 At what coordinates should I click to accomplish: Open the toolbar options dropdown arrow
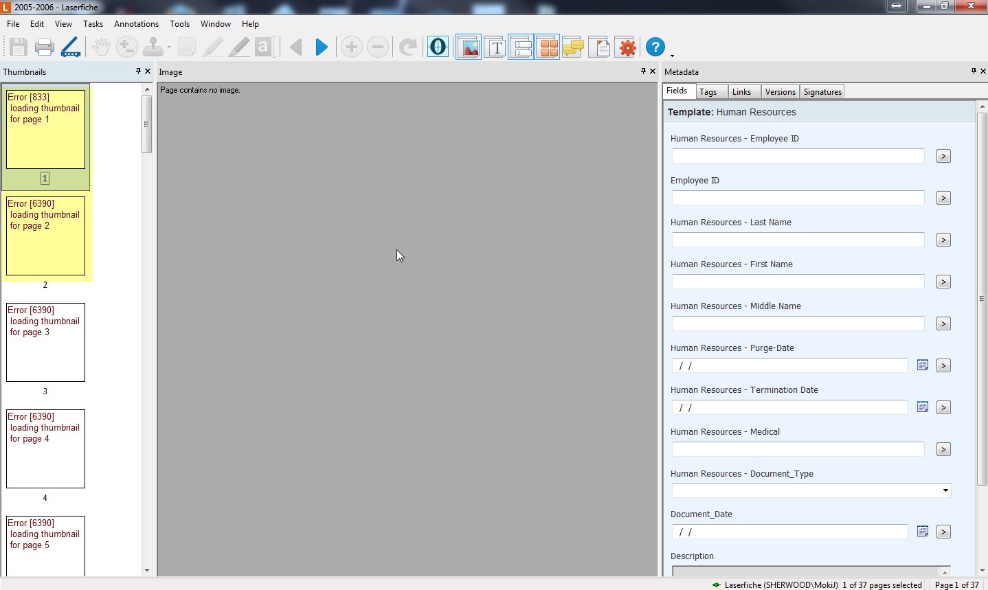[x=672, y=56]
